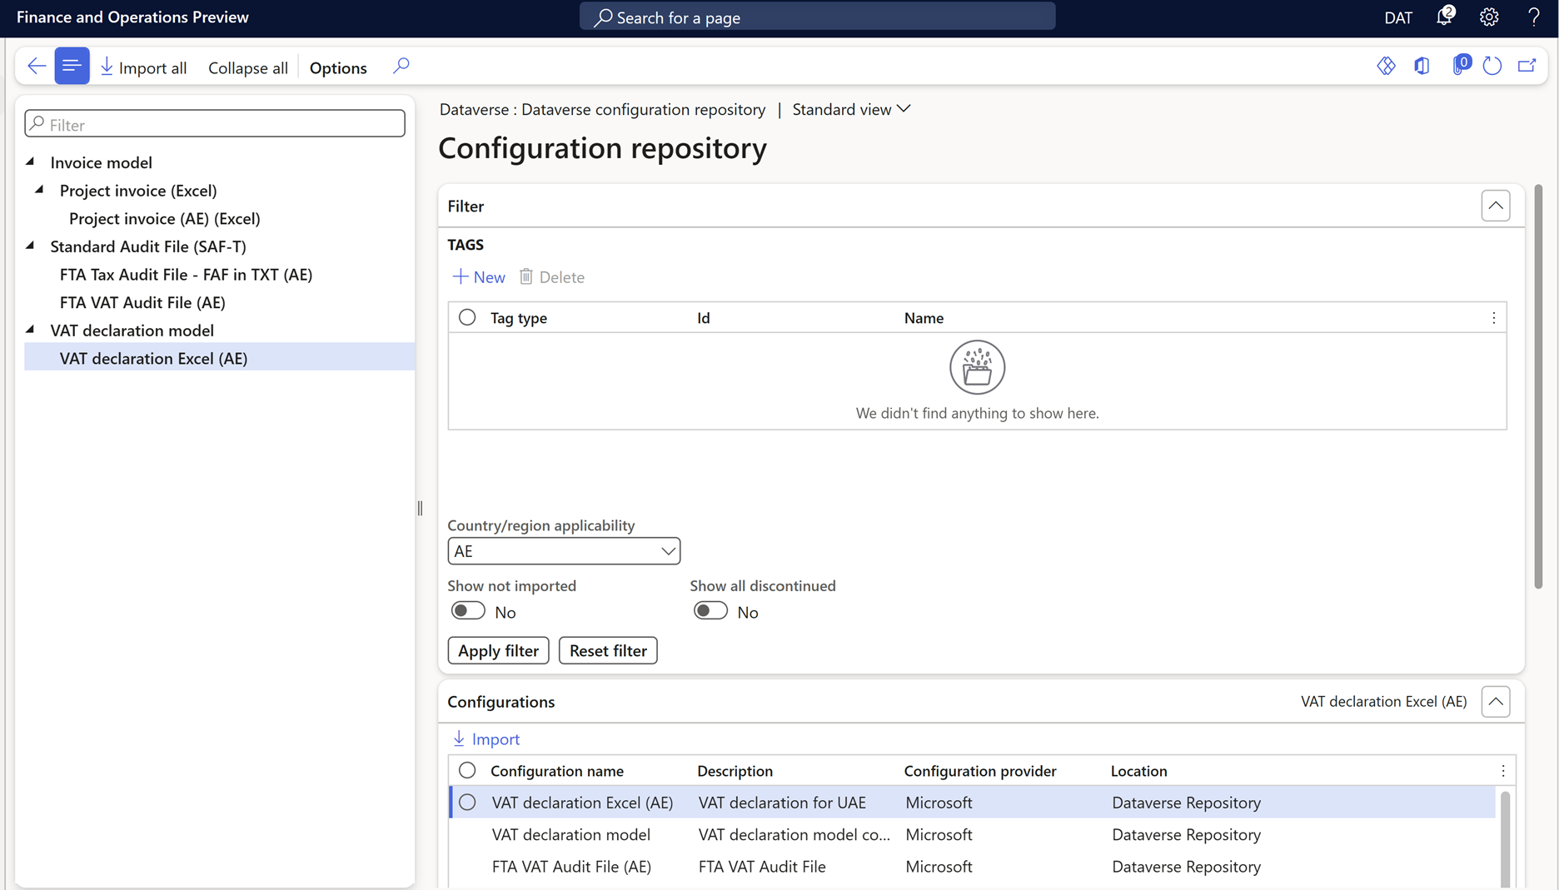Open the page in a new window

1527,65
